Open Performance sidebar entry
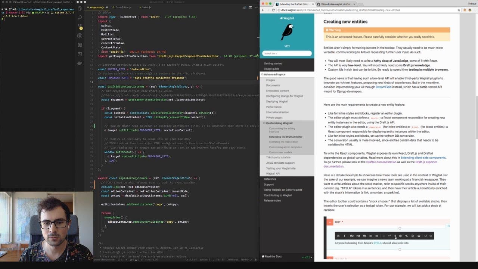The width and height of the screenshot is (478, 269). (x=274, y=107)
